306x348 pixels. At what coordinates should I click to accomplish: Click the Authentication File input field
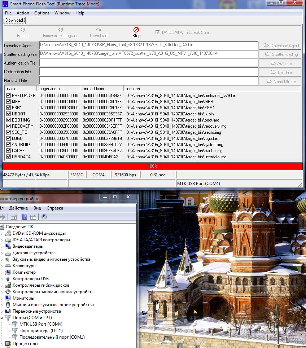point(148,63)
